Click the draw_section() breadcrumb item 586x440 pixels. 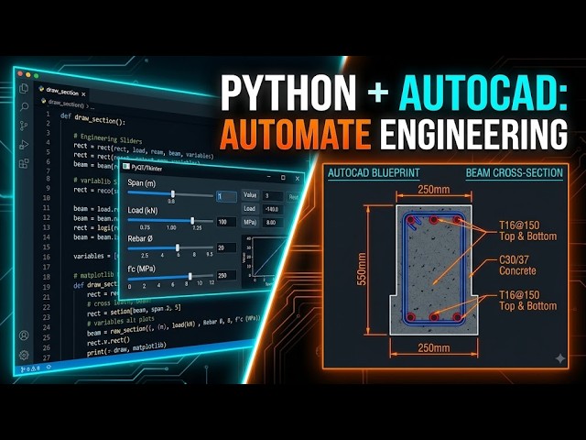pos(65,104)
